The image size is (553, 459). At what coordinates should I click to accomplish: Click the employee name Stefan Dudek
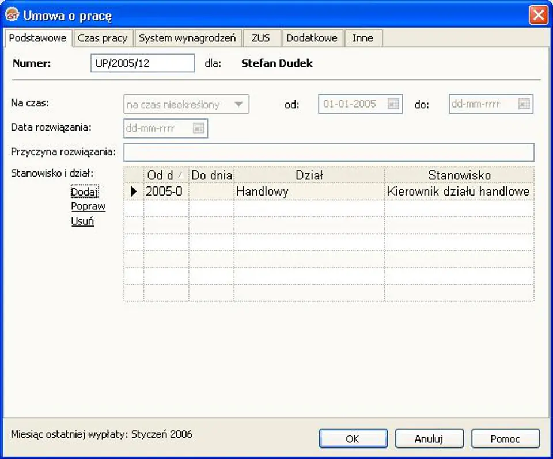pos(277,63)
